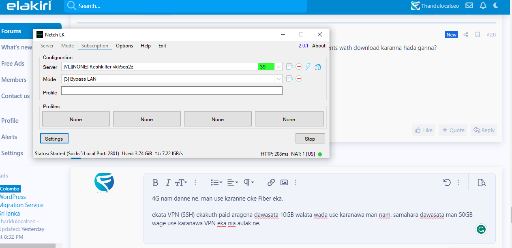This screenshot has height=248, width=512.
Task: Open Members in sidebar
Action: pyautogui.click(x=14, y=79)
